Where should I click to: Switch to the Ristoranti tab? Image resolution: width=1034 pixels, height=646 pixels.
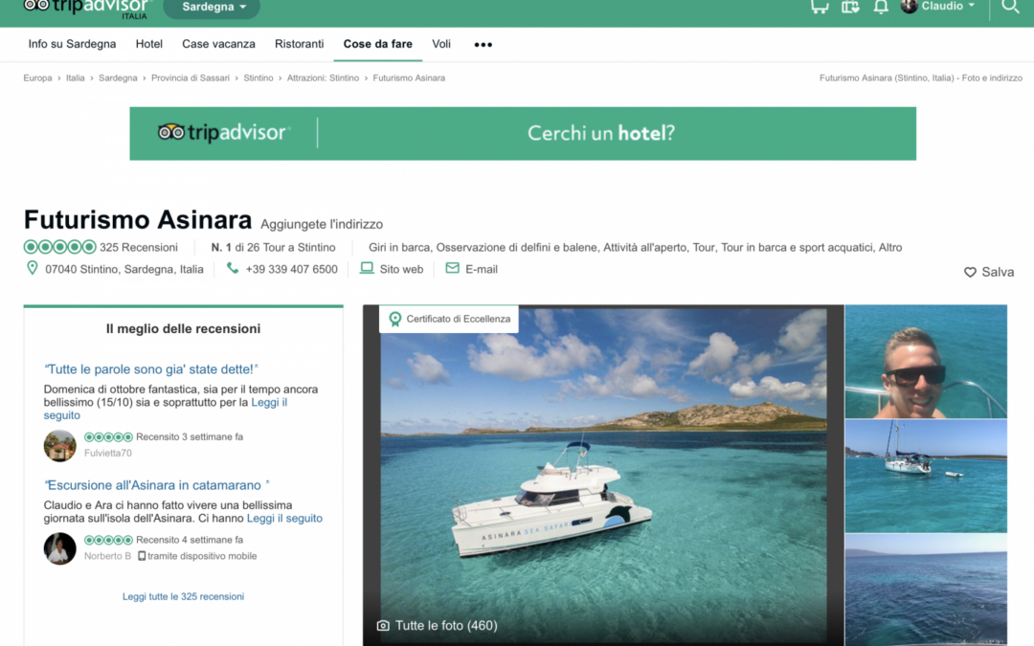299,44
